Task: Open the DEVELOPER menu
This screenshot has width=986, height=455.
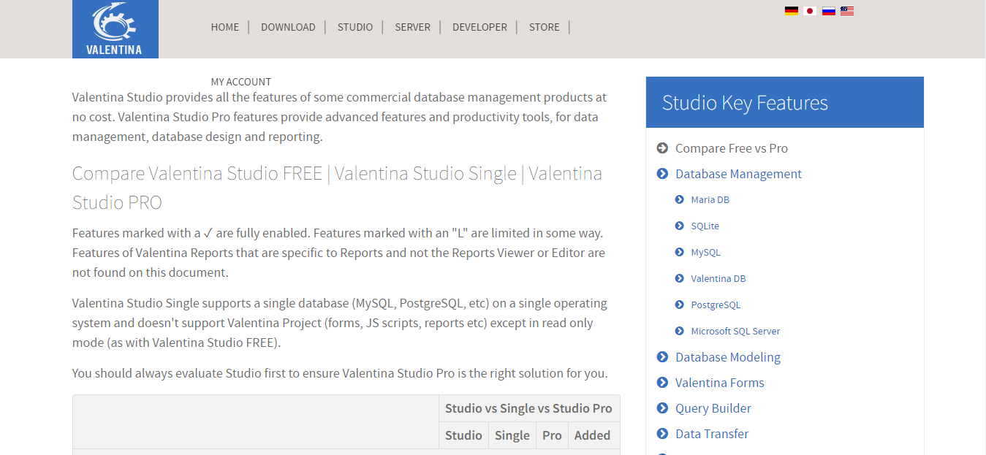Action: [479, 27]
